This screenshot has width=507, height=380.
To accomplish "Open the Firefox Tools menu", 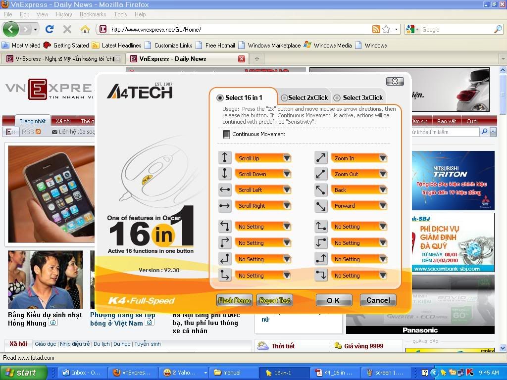I will coord(120,14).
